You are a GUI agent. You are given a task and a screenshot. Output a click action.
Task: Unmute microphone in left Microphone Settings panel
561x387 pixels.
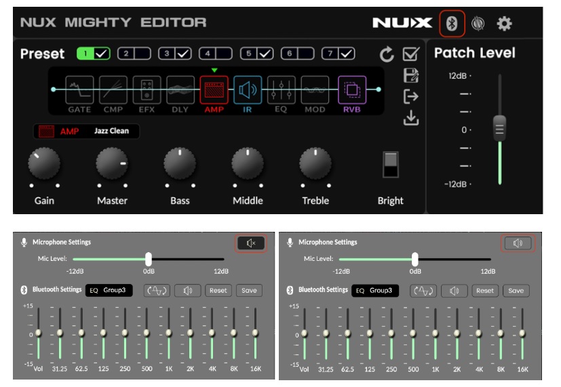click(251, 243)
